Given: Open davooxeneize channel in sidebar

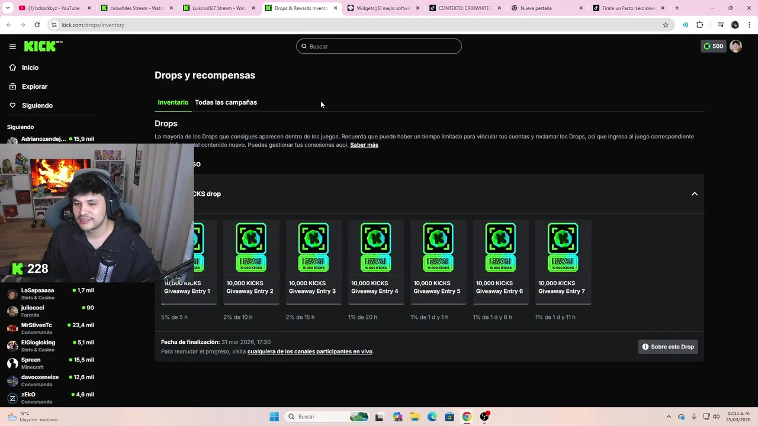Looking at the screenshot, I should [50, 380].
